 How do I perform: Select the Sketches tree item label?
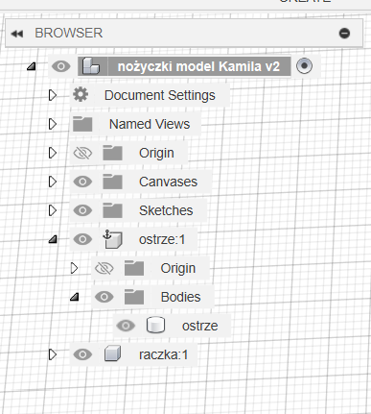[x=166, y=210]
